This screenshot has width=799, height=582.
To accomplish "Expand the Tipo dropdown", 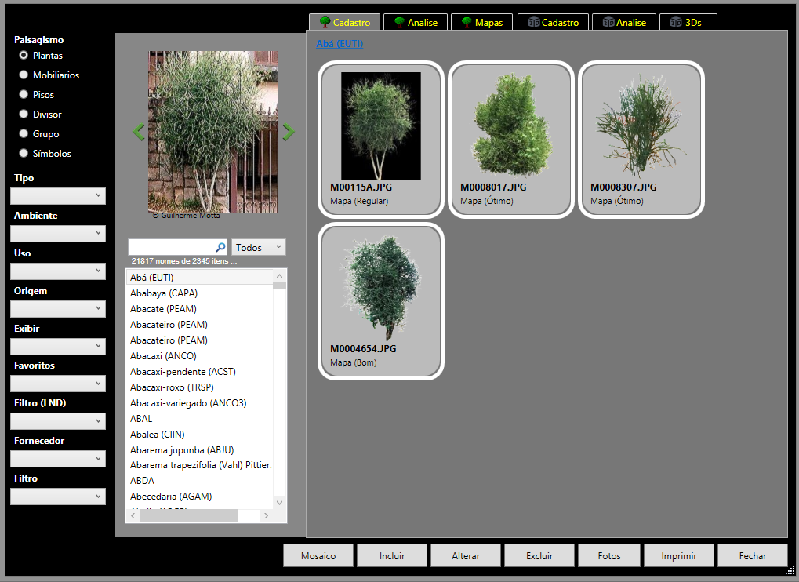I will pos(58,196).
